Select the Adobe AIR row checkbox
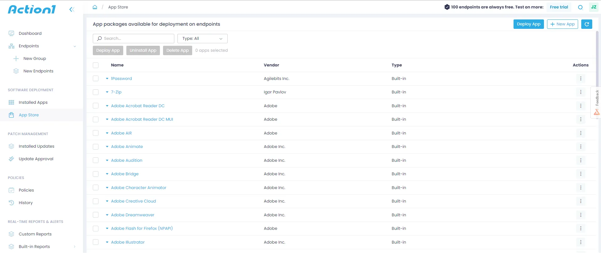Viewport: 601px width, 253px height. click(x=96, y=133)
